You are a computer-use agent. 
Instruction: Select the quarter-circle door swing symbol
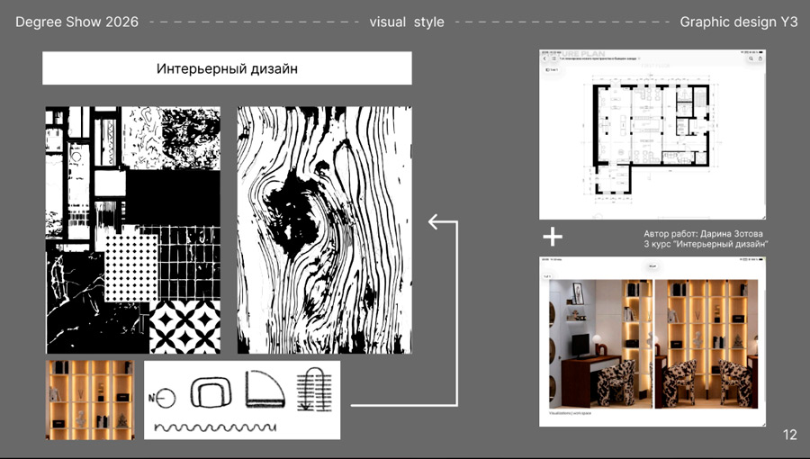tap(265, 389)
